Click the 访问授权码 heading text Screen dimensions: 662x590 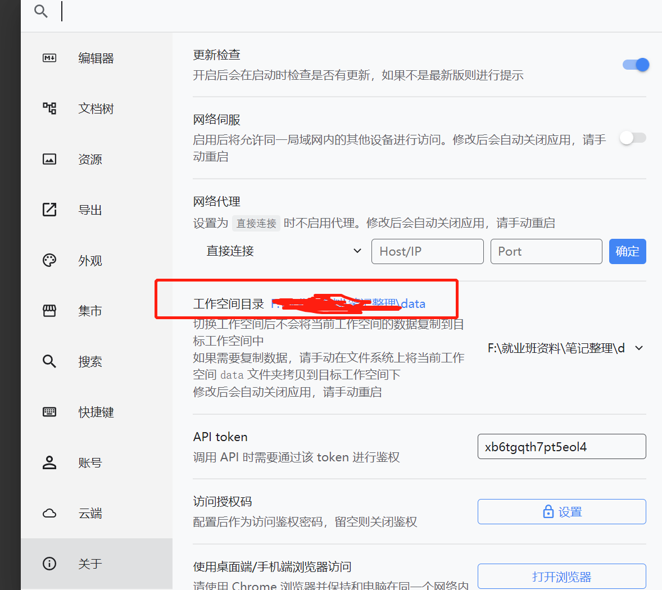click(223, 501)
